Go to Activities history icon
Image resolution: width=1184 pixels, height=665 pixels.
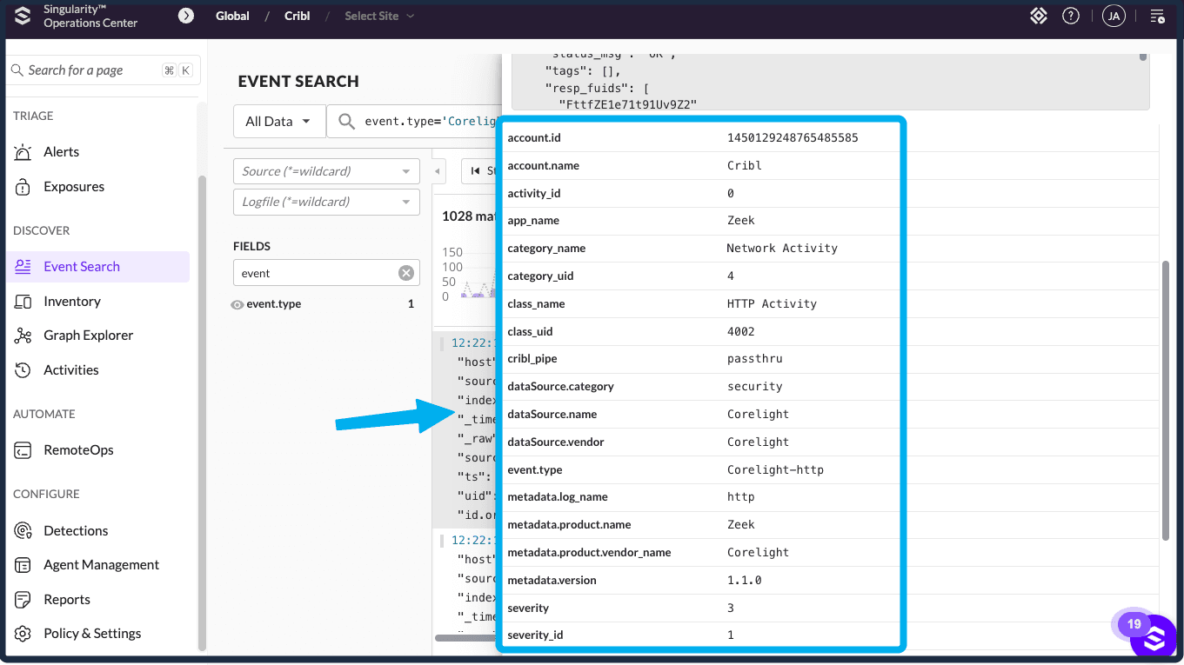(23, 370)
